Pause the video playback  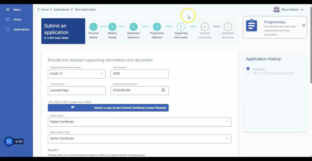click(x=9, y=141)
